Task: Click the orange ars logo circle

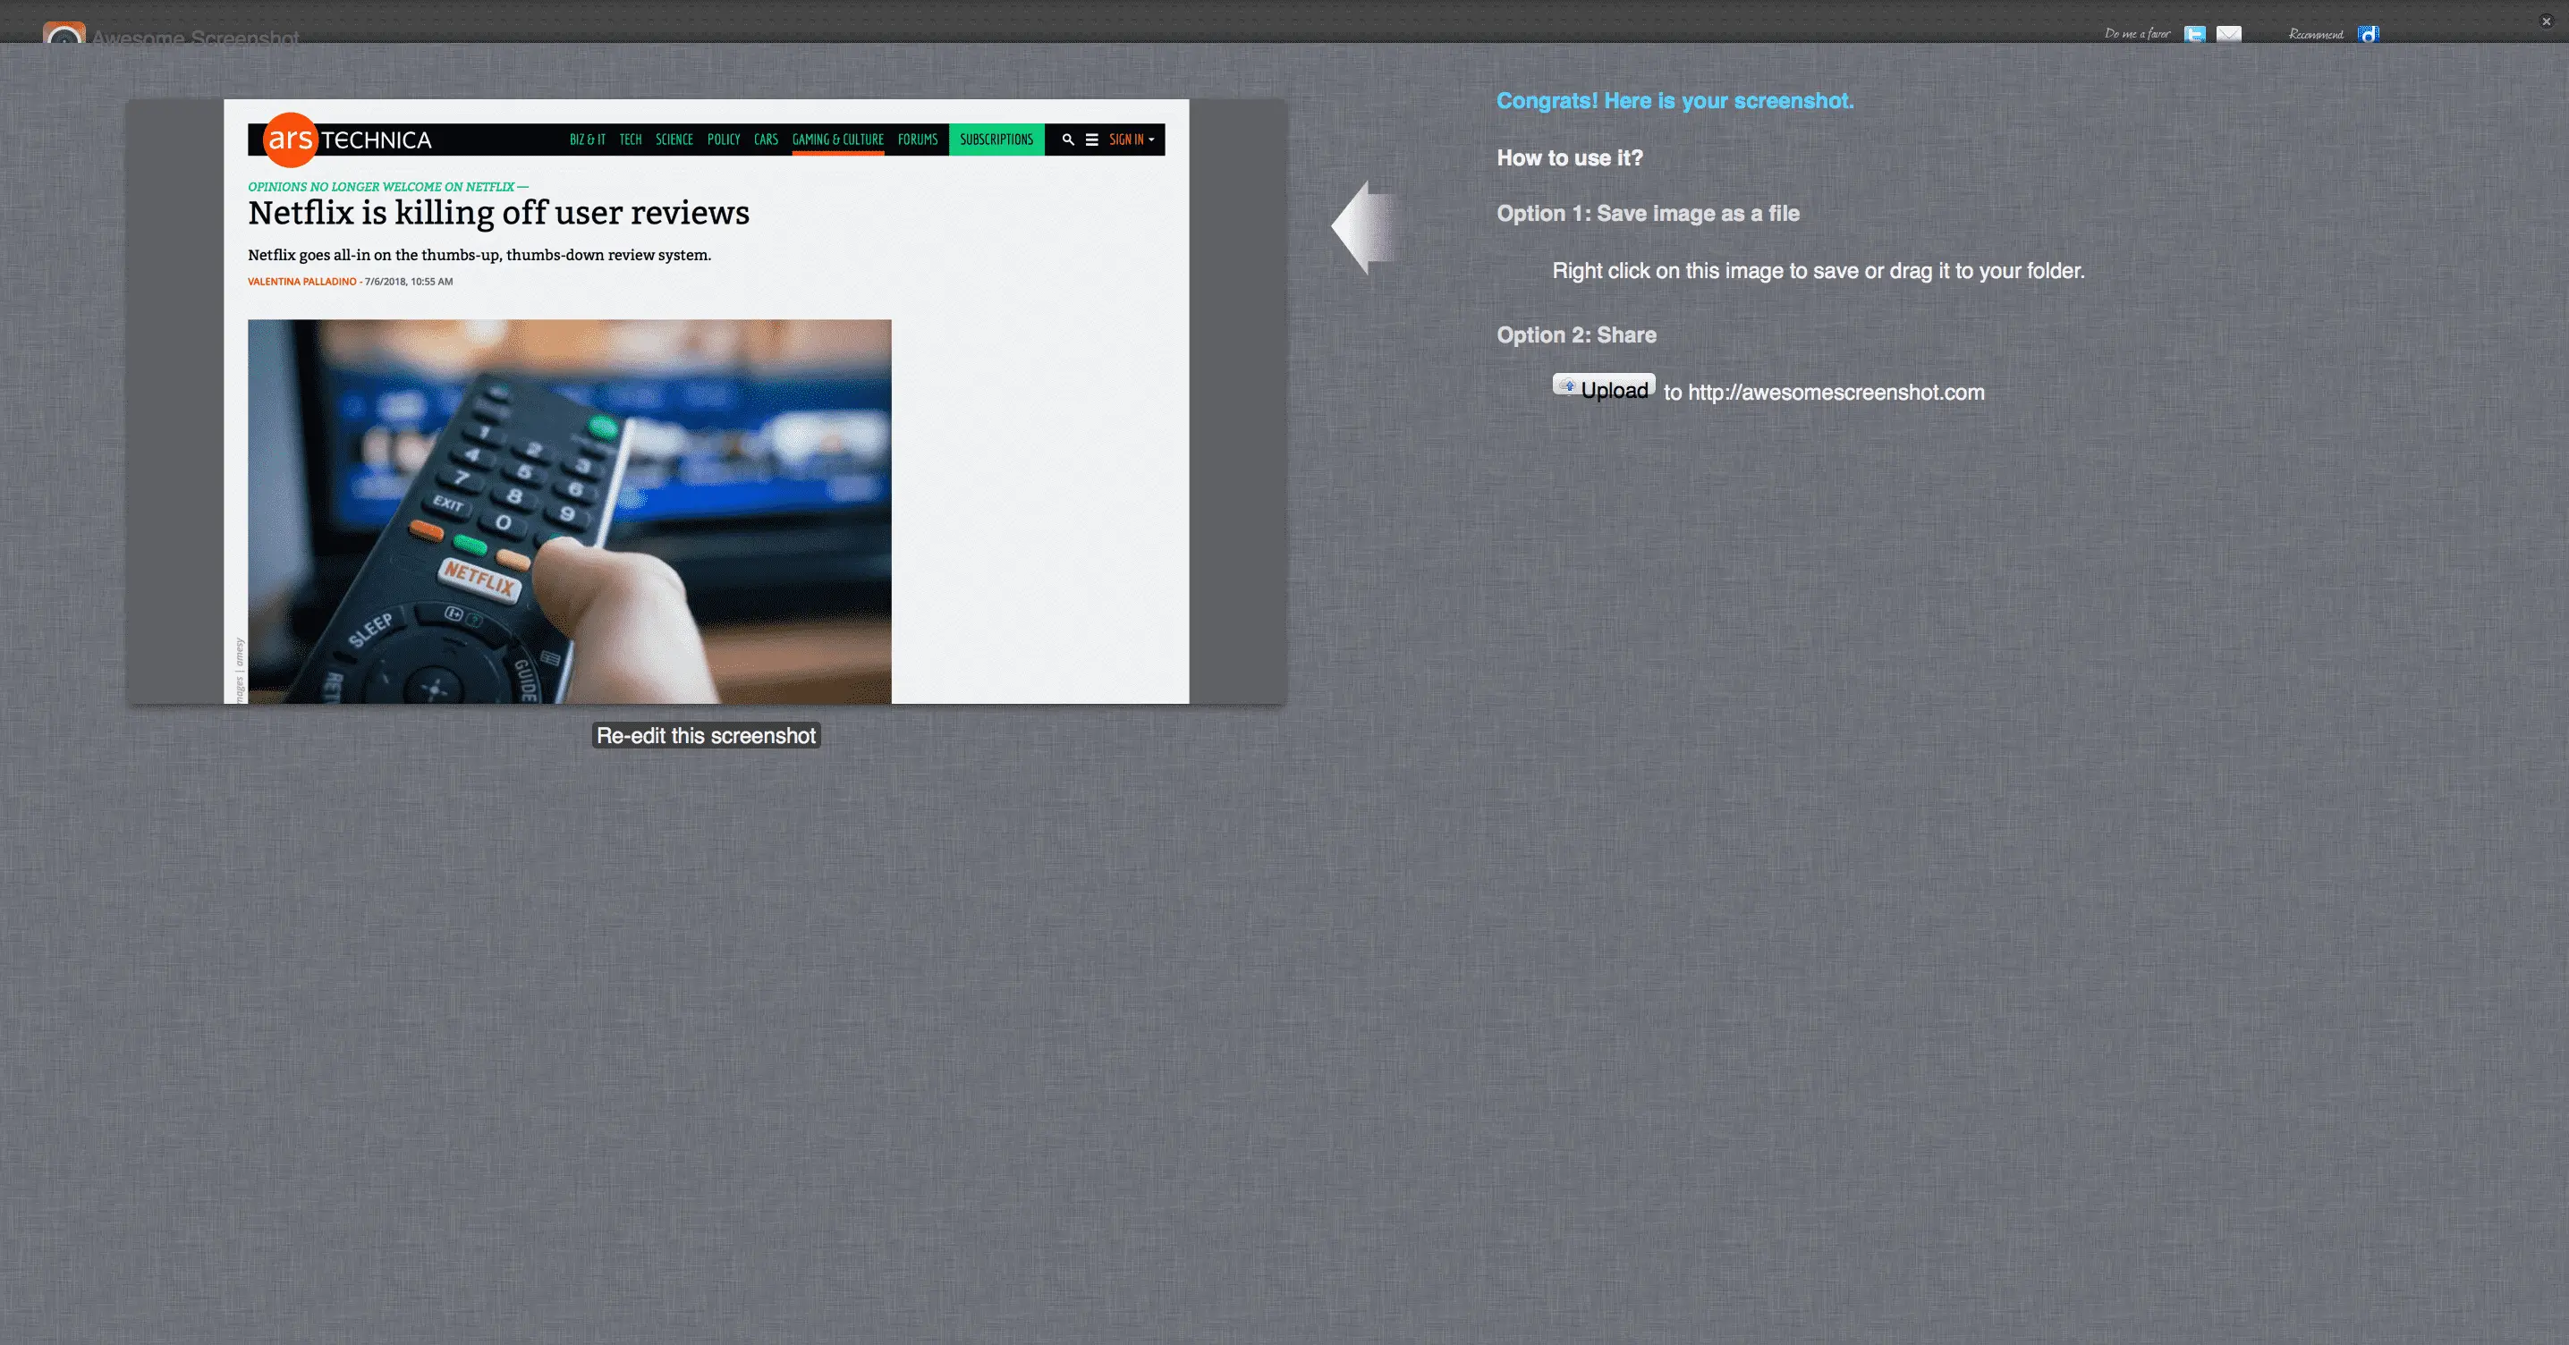Action: (x=290, y=140)
